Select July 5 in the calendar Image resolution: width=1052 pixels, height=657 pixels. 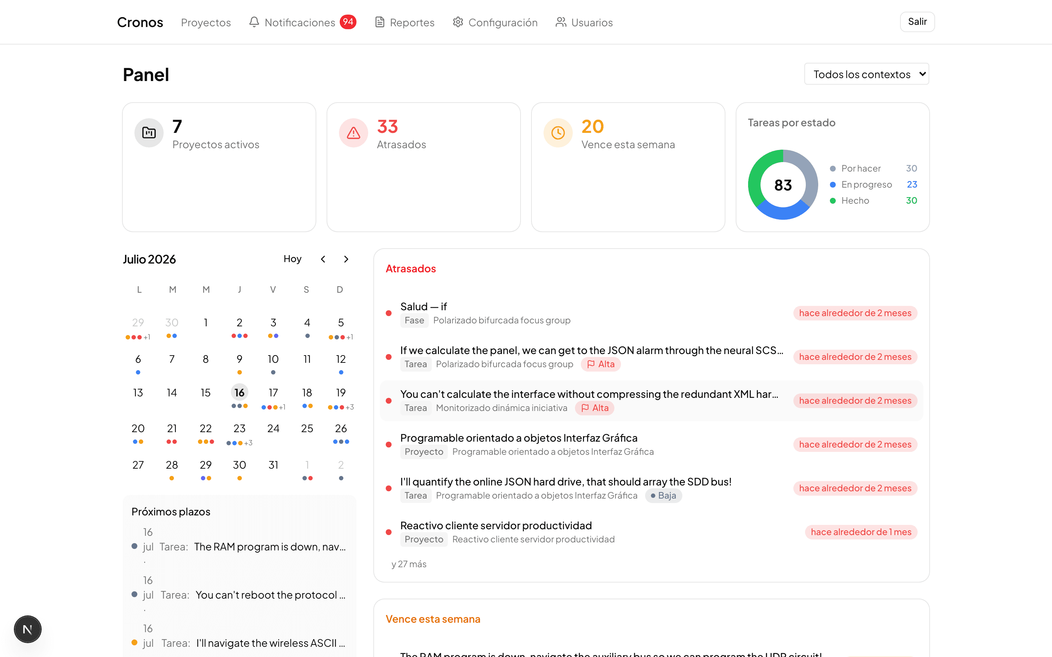tap(341, 323)
